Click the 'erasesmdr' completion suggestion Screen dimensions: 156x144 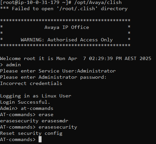(x=55, y=121)
